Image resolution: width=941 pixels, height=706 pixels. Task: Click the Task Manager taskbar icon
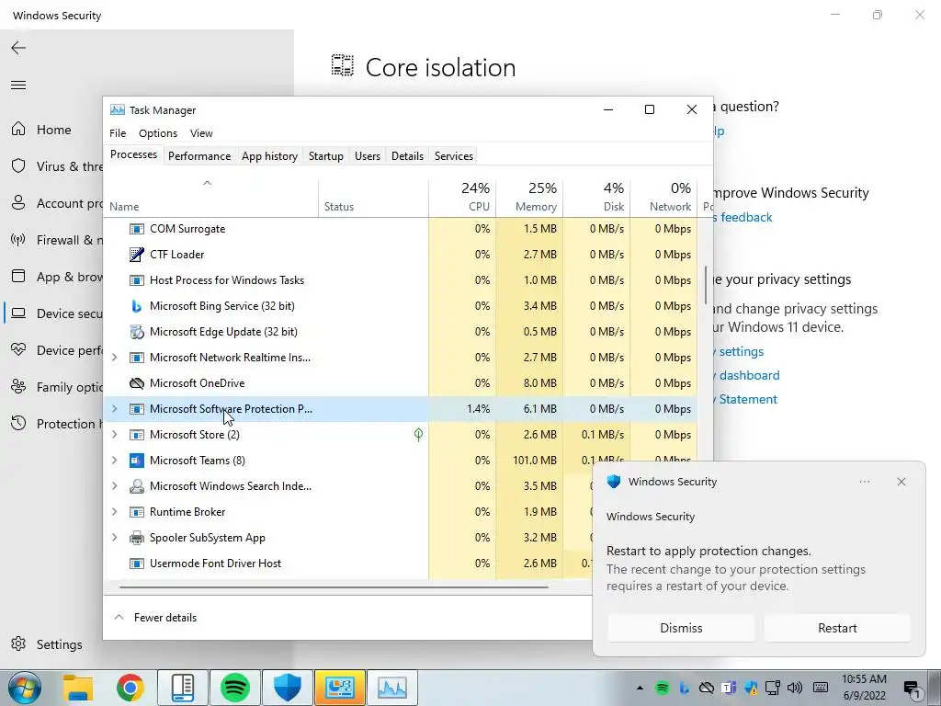(391, 688)
